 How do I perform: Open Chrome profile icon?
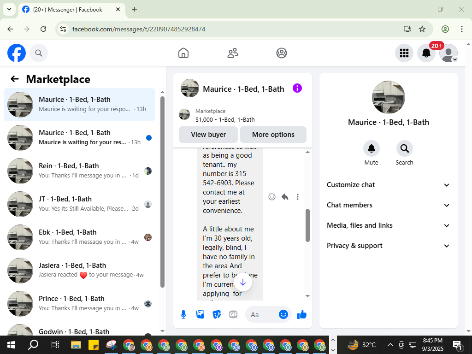pyautogui.click(x=445, y=29)
